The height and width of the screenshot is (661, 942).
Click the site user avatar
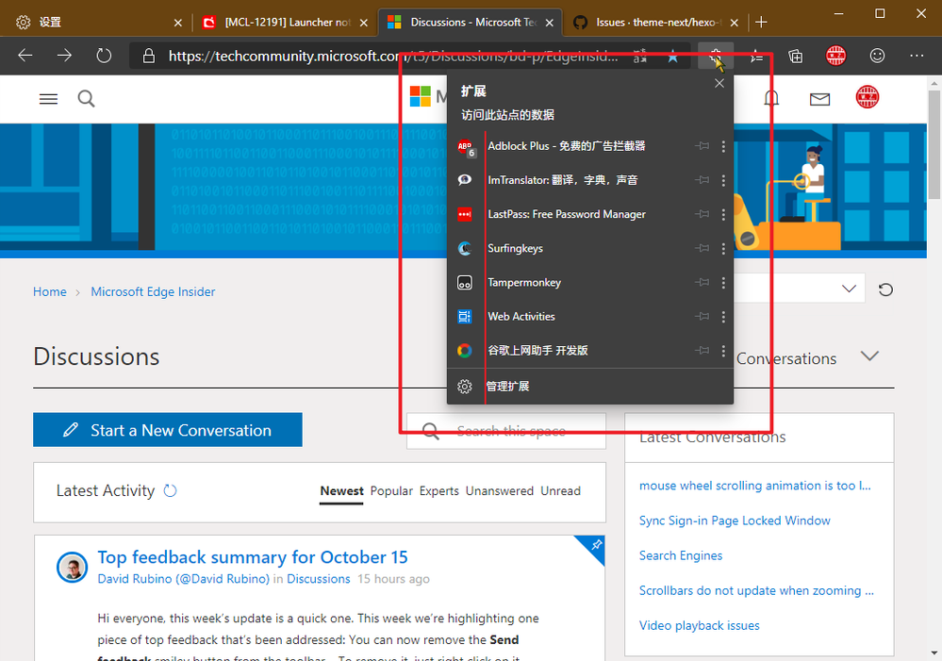[x=867, y=97]
